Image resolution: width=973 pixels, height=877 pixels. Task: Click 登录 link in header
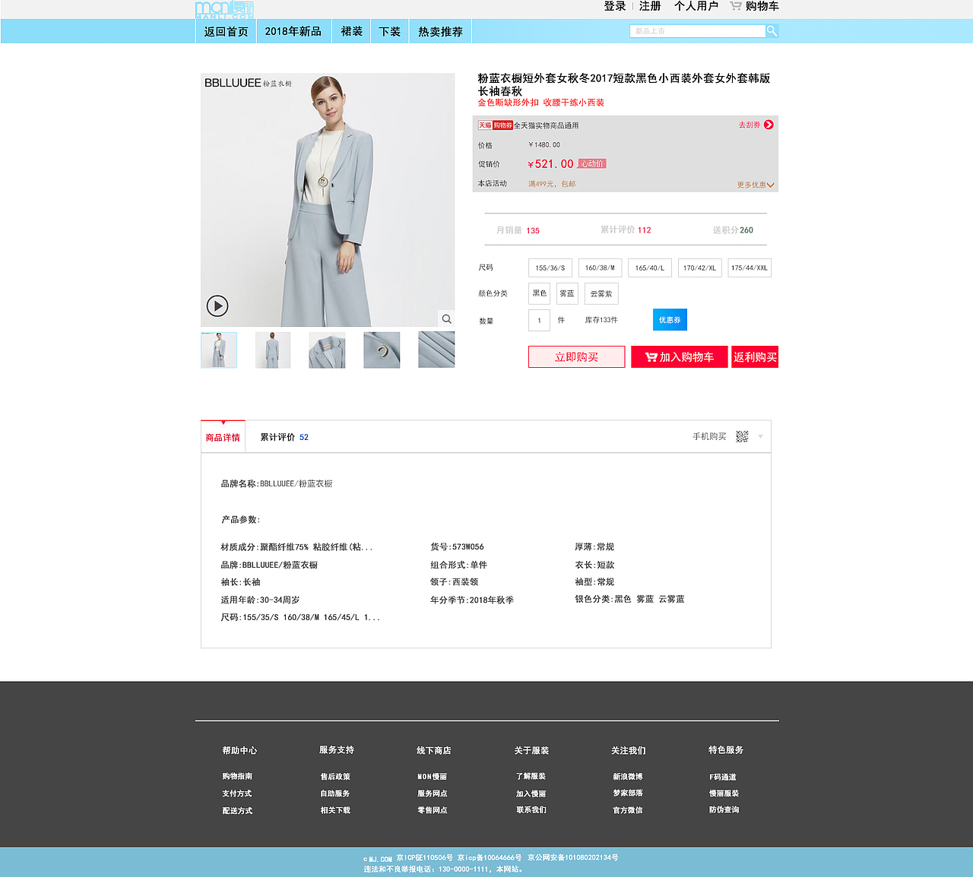point(615,6)
